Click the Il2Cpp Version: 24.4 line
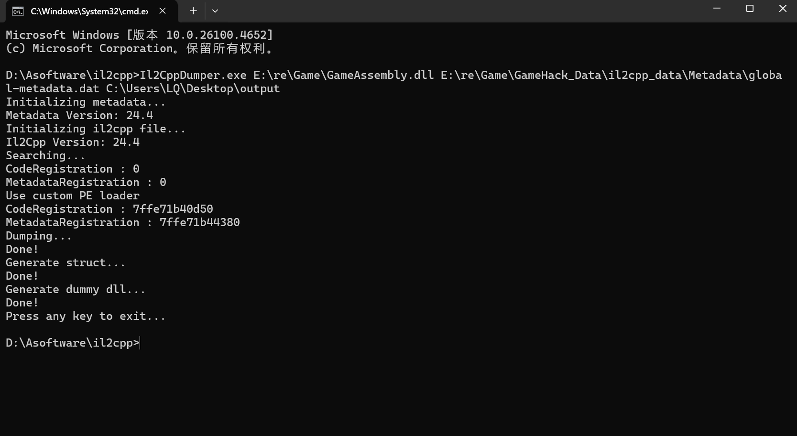This screenshot has height=436, width=797. point(73,142)
